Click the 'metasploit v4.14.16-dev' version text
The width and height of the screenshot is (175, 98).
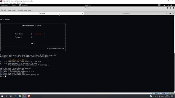[17, 60]
